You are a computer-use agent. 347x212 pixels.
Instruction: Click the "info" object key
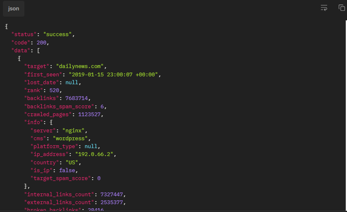(x=34, y=122)
